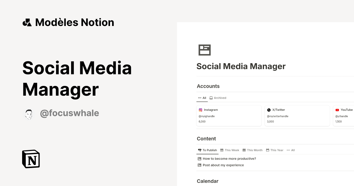Open the 'This Week' filter

230,150
